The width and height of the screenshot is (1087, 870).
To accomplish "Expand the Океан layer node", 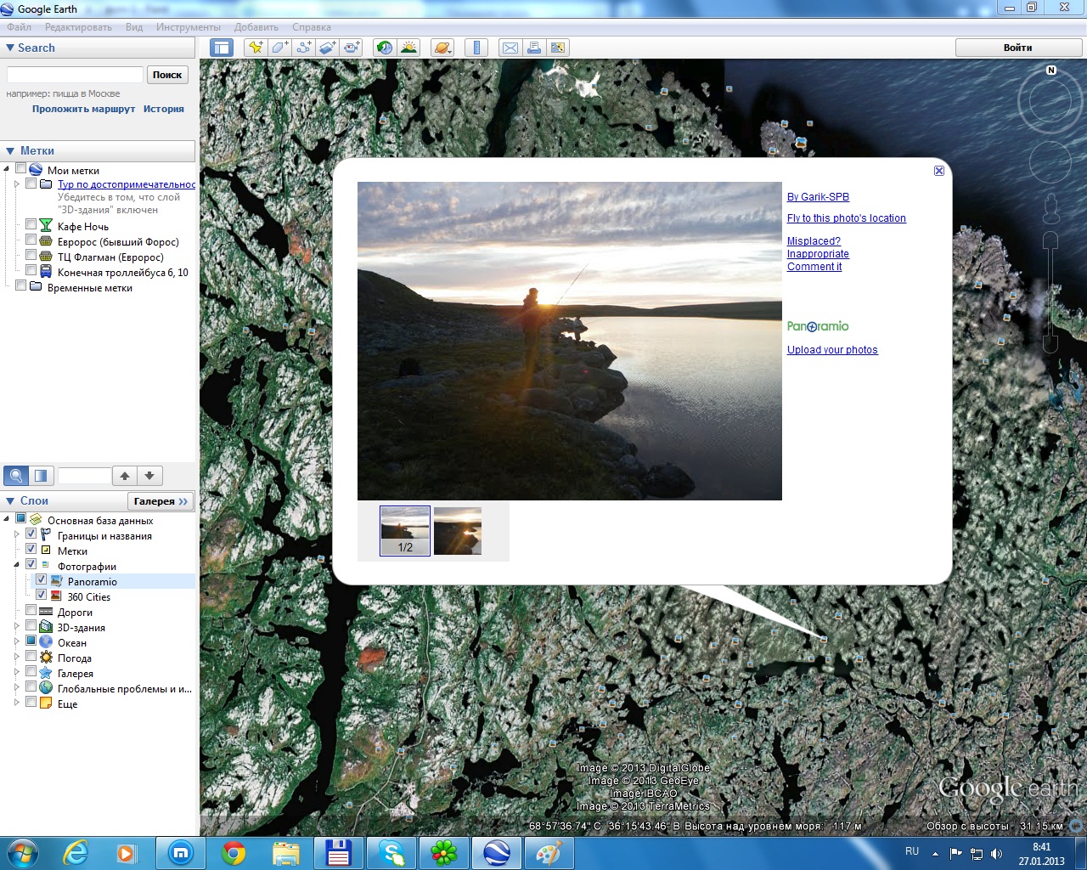I will coord(17,641).
